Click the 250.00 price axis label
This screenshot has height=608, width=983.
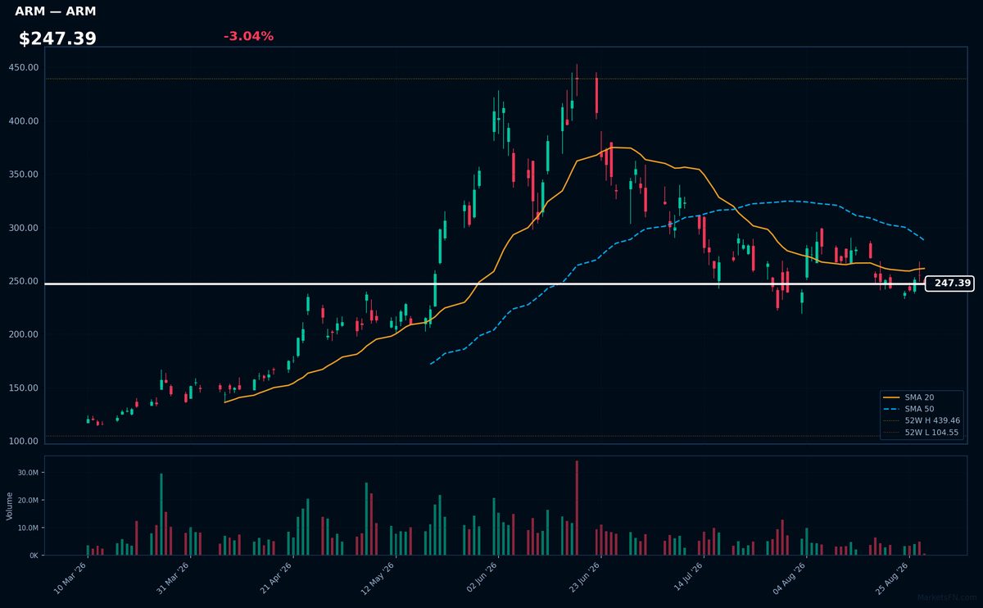[24, 281]
